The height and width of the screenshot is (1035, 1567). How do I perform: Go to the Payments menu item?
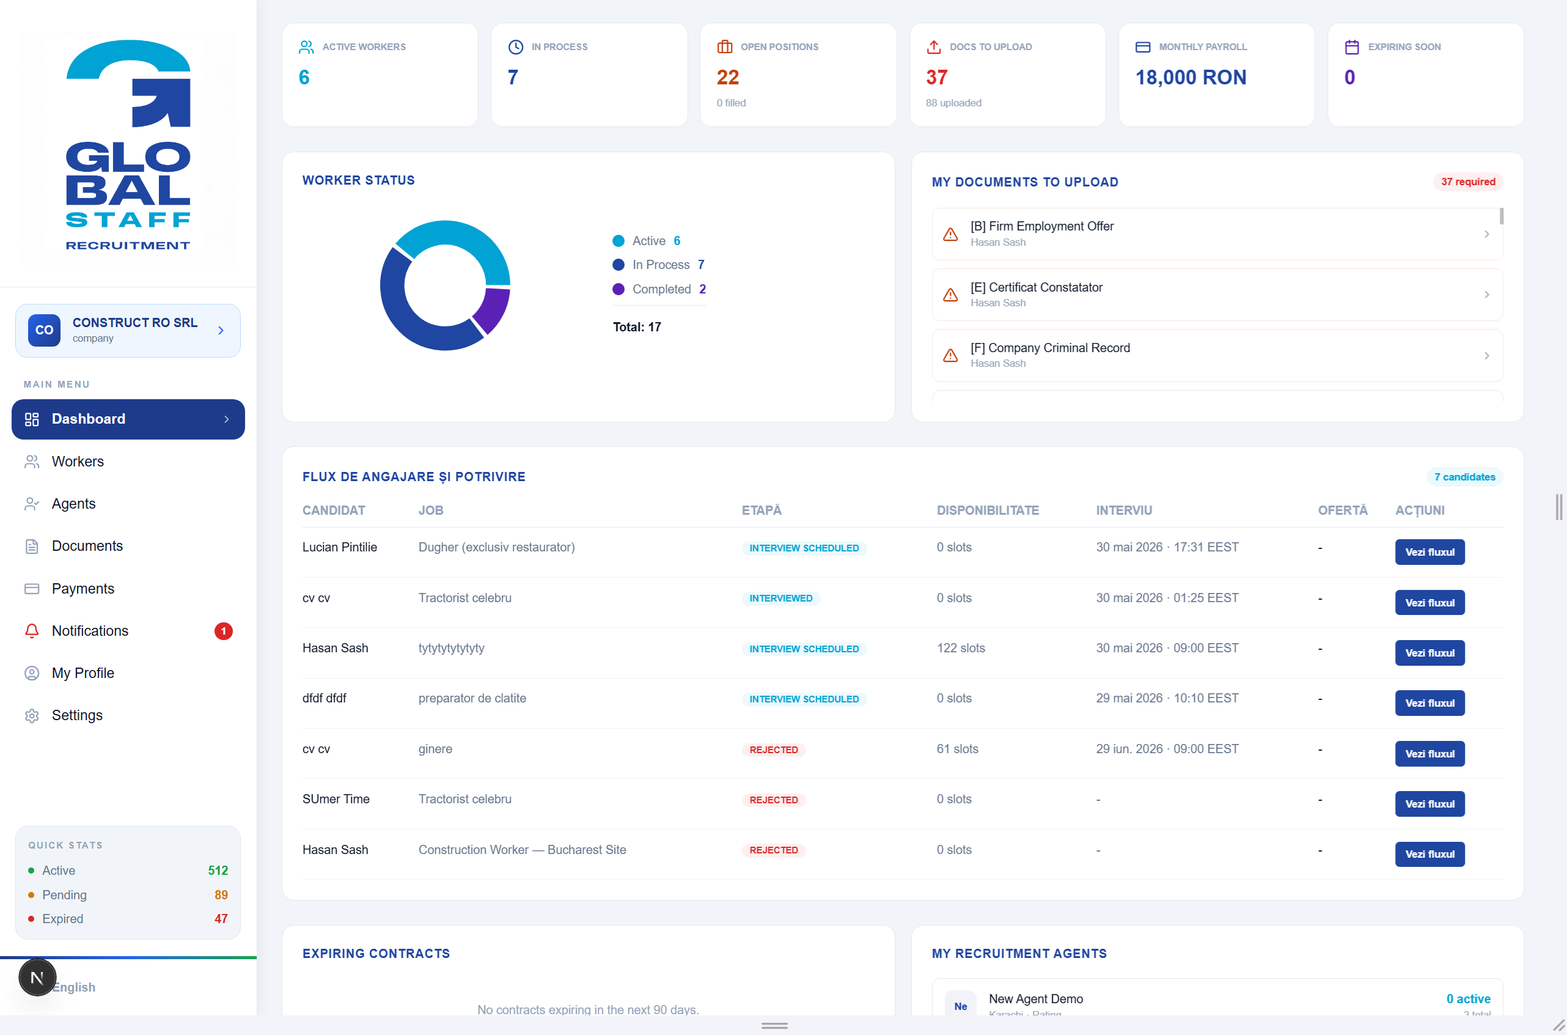click(128, 588)
